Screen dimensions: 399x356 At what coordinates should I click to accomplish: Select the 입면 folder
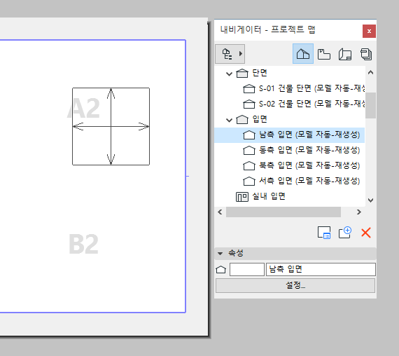point(259,119)
